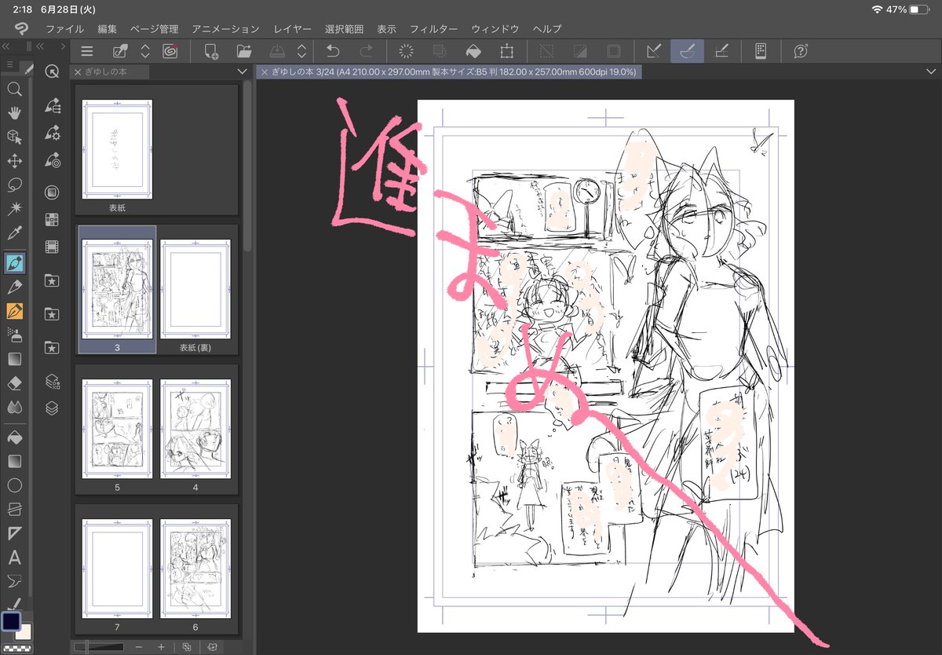
Task: Select the Figure ellipse tool
Action: click(x=14, y=485)
